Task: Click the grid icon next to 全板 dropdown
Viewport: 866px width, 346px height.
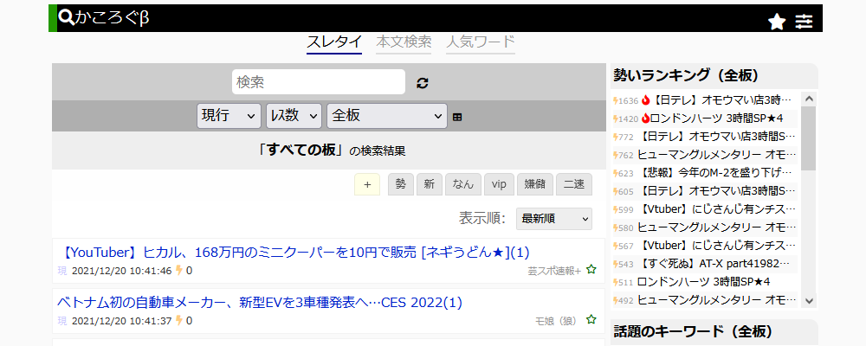Action: pyautogui.click(x=456, y=117)
